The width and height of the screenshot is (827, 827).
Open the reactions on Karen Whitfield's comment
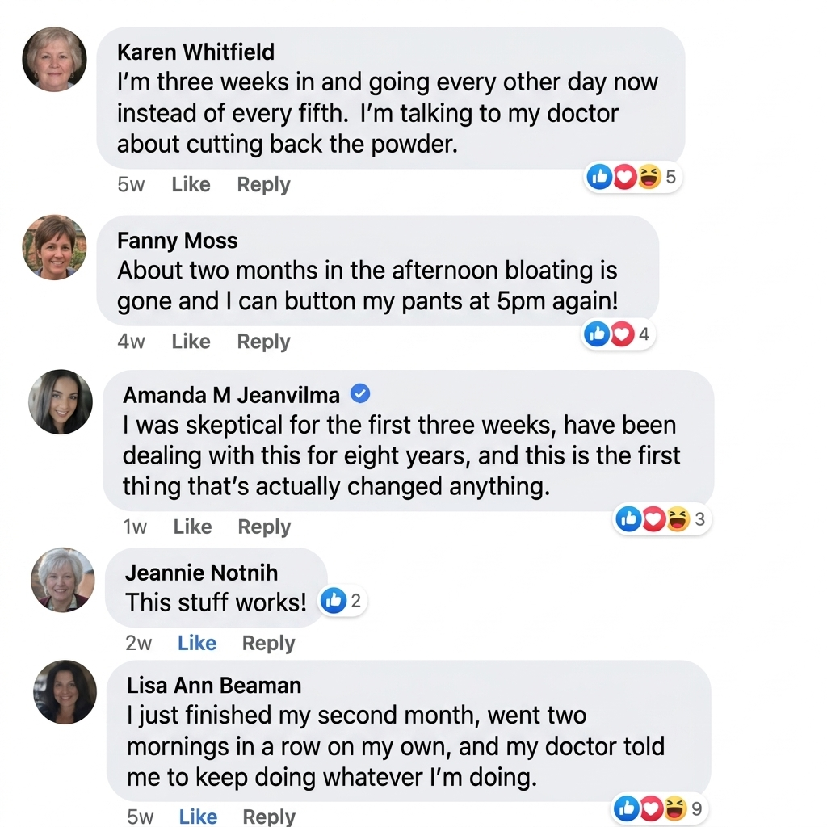click(632, 177)
